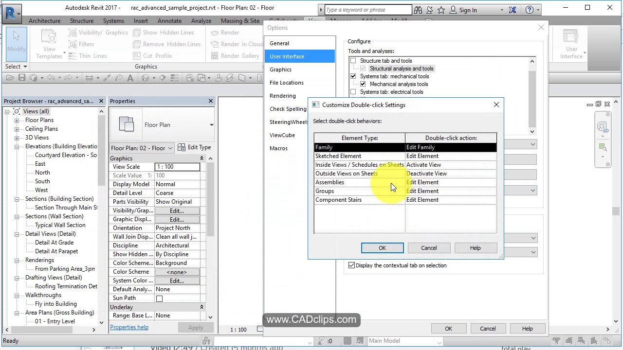This screenshot has width=623, height=350.
Task: Click the binoculars search icon
Action: [418, 10]
